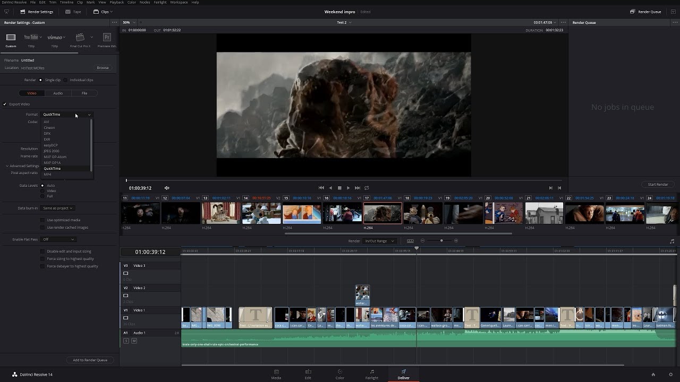Select the Premiere XML preset

pyautogui.click(x=107, y=37)
